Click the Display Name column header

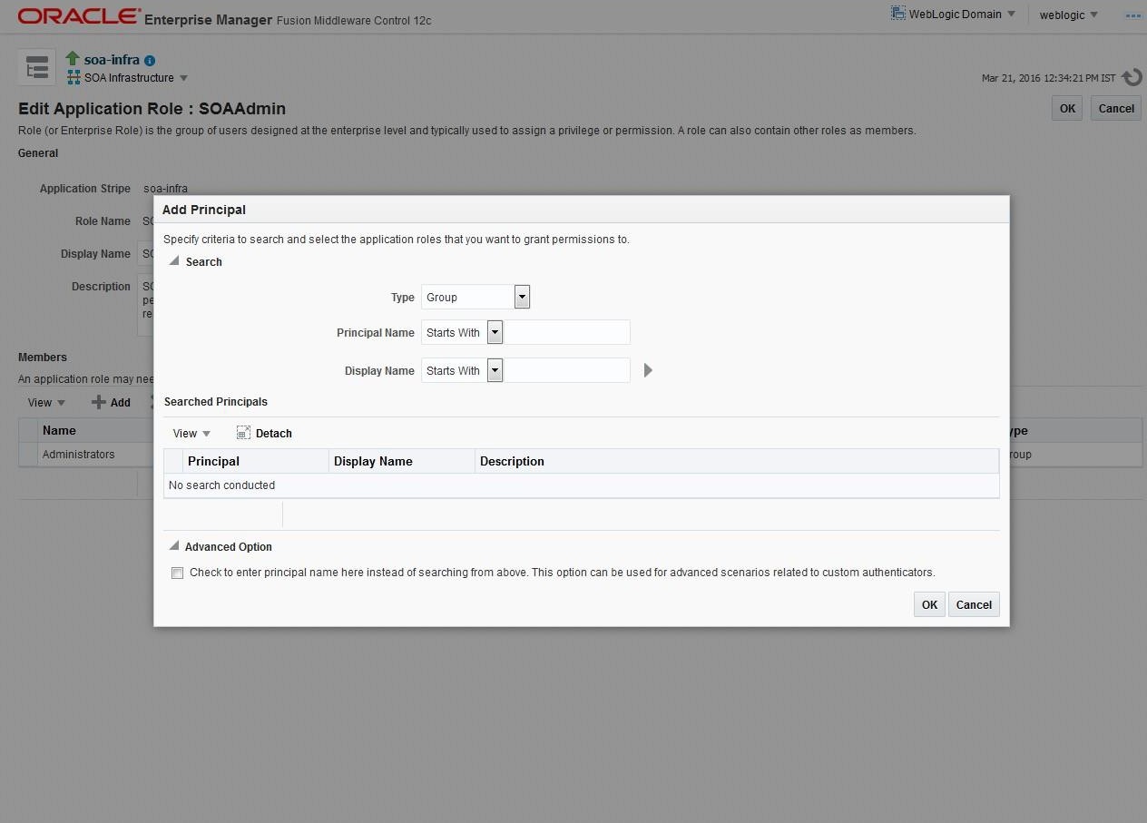pyautogui.click(x=402, y=461)
